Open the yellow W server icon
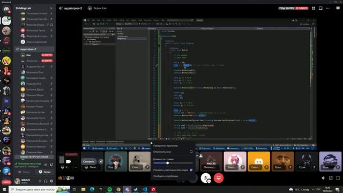Image resolution: width=343 pixels, height=193 pixels. click(x=6, y=61)
